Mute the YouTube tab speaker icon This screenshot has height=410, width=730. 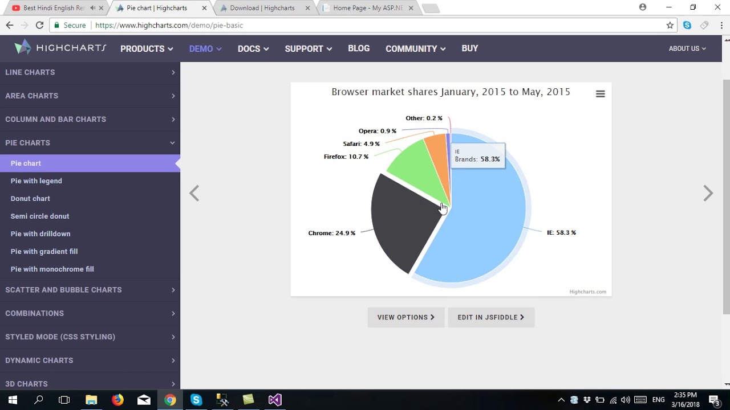tap(92, 8)
